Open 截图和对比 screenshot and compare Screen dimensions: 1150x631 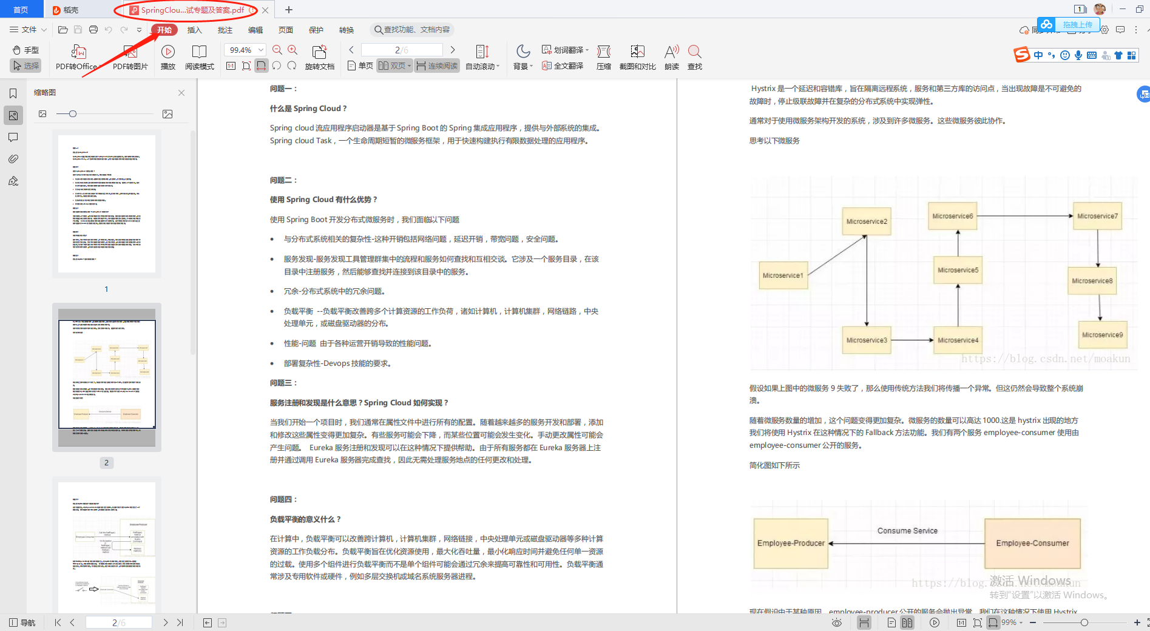coord(637,58)
